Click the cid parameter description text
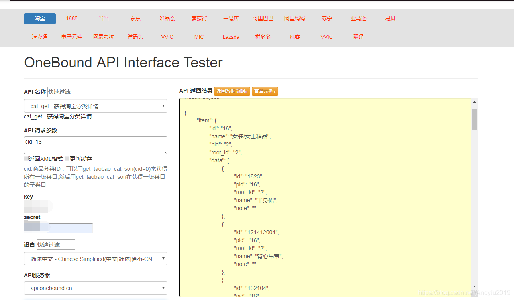This screenshot has height=300, width=514. coord(96,177)
